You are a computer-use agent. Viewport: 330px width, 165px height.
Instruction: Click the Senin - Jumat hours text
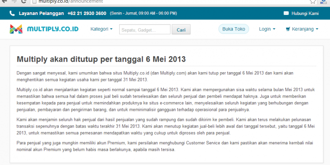point(143,14)
